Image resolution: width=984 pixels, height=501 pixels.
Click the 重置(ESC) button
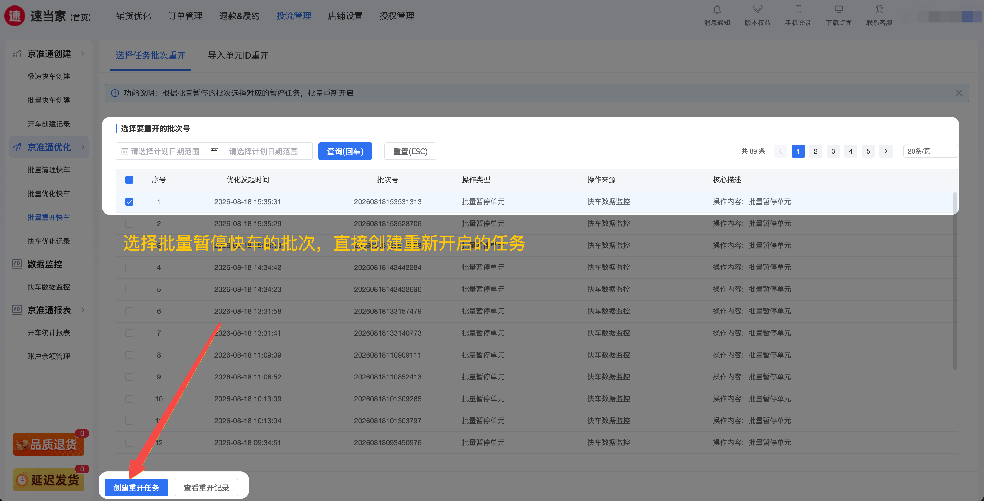pyautogui.click(x=410, y=151)
